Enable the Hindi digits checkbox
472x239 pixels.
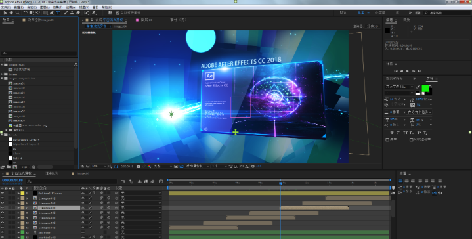[x=411, y=139]
